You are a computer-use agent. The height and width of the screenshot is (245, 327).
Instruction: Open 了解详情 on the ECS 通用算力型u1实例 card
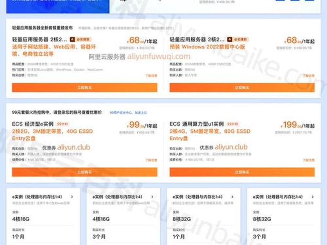click(309, 160)
